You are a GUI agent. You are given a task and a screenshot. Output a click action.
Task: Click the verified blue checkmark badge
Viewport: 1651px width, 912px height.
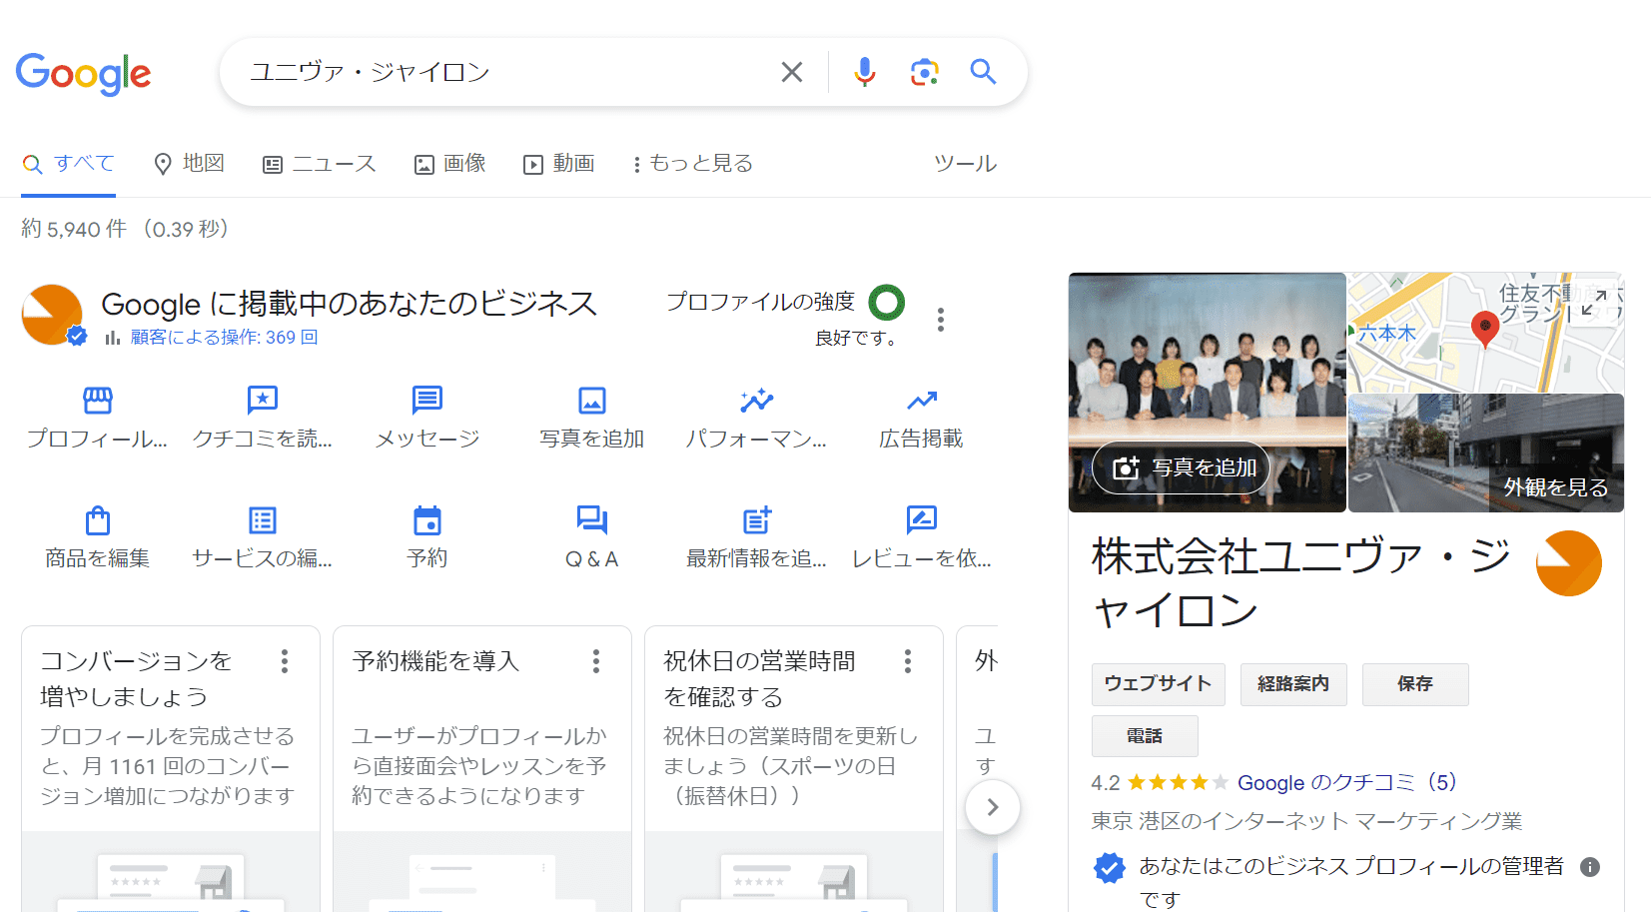[1109, 868]
